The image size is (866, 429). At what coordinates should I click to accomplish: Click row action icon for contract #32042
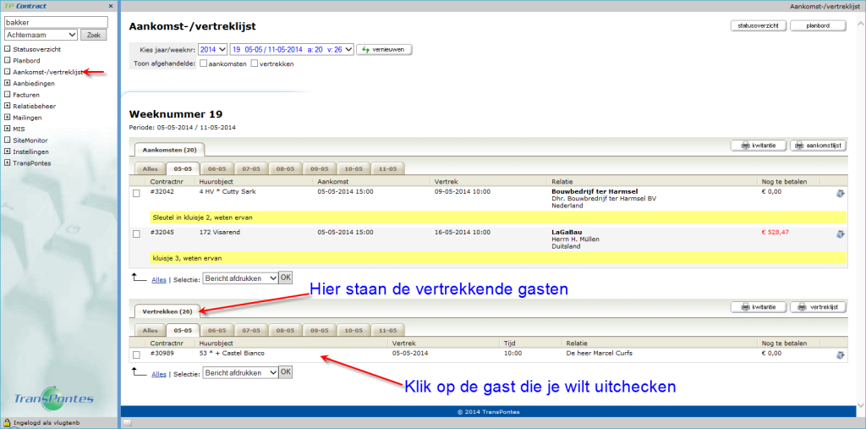840,194
